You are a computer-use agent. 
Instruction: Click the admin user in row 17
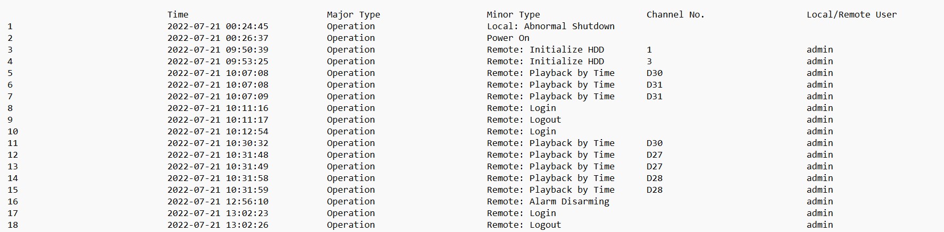tap(819, 213)
